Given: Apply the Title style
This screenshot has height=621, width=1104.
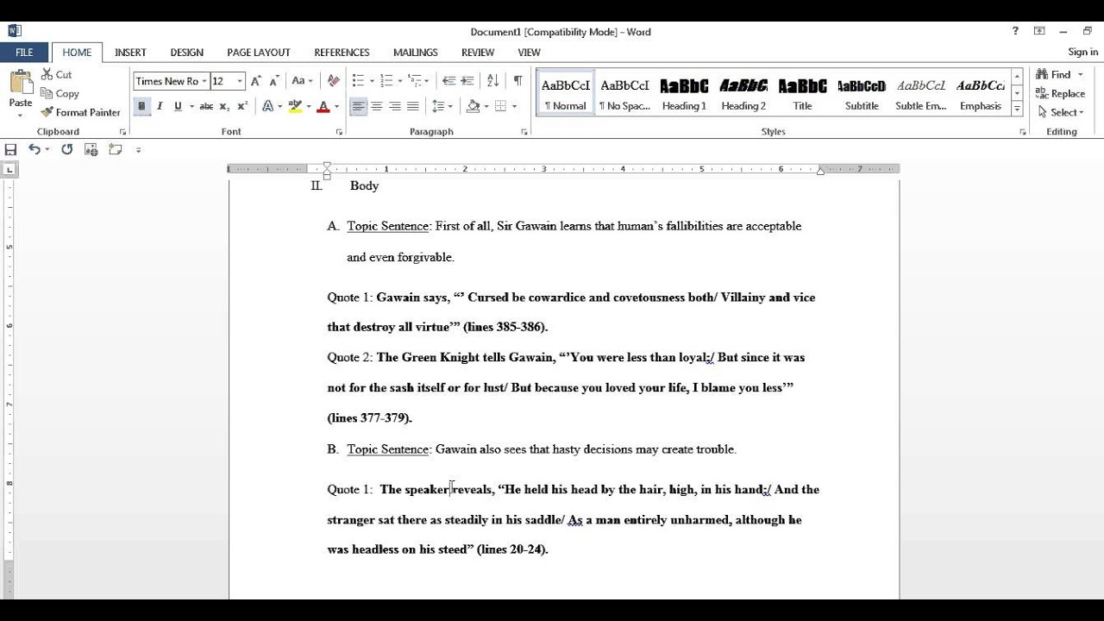Looking at the screenshot, I should [x=802, y=93].
